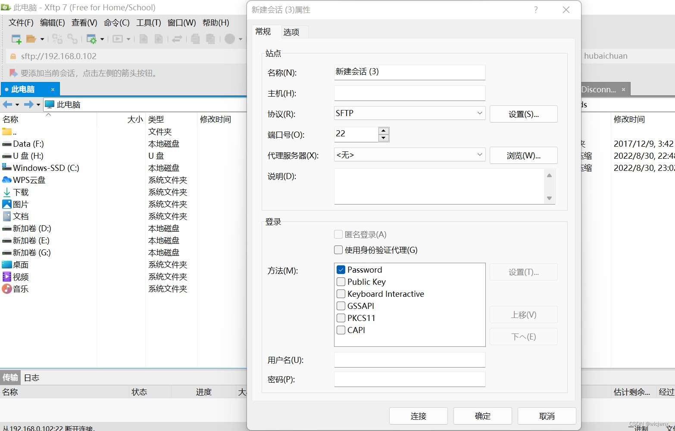The width and height of the screenshot is (675, 431).
Task: Close the 此电脑 local tab
Action: click(x=53, y=89)
